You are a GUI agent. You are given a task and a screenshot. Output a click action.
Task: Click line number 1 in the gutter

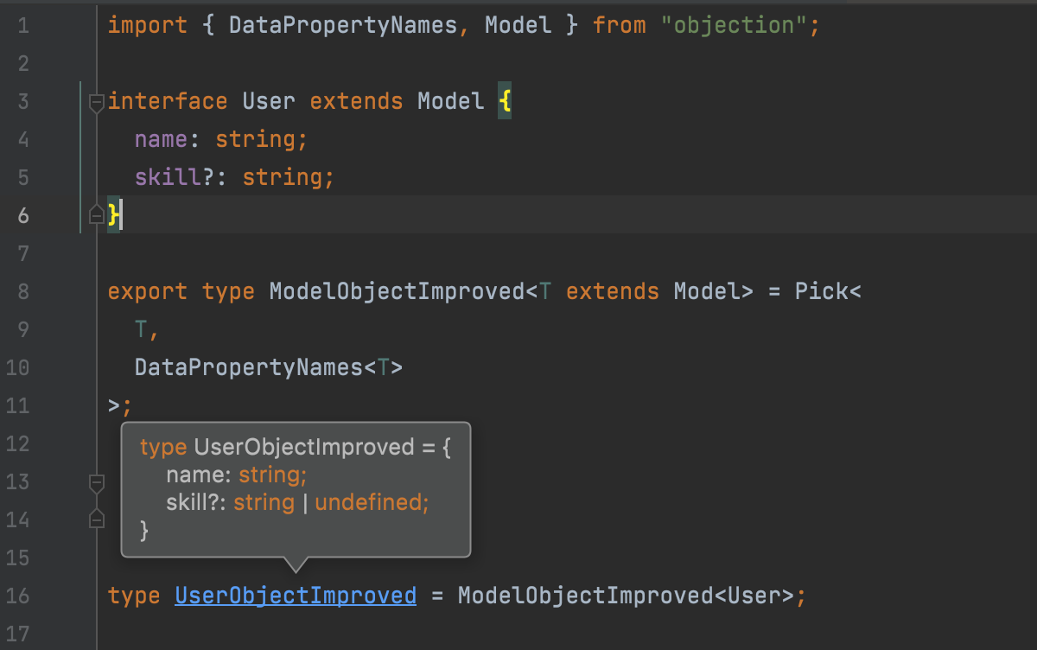click(23, 26)
